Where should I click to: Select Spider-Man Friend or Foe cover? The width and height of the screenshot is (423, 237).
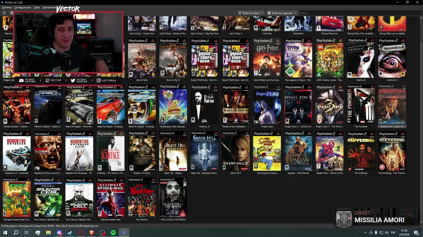click(x=329, y=151)
